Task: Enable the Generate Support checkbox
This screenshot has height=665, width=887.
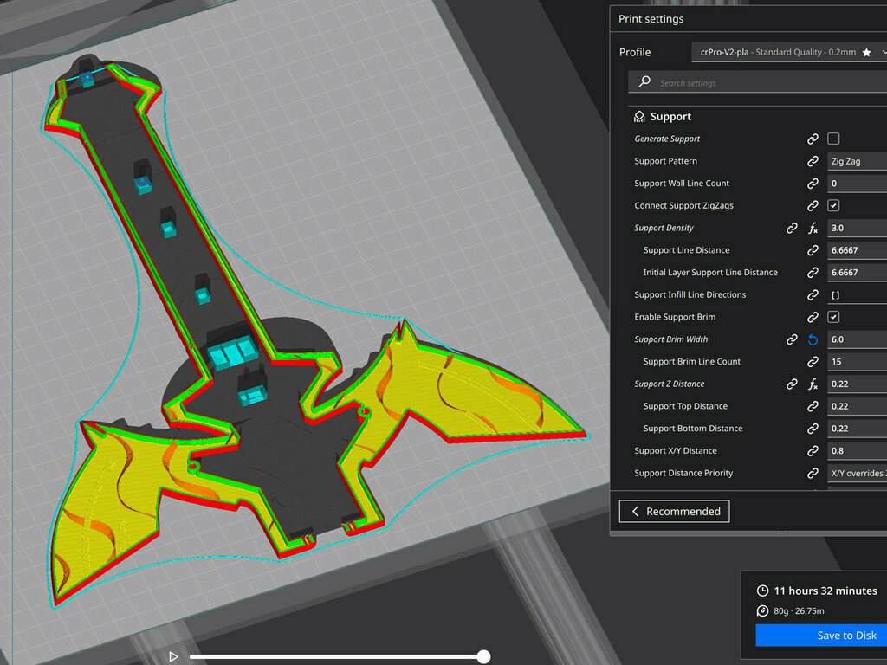Action: click(833, 139)
